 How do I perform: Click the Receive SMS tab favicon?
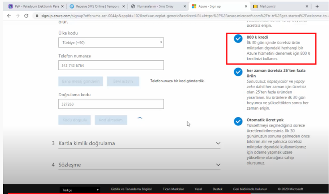click(x=72, y=6)
